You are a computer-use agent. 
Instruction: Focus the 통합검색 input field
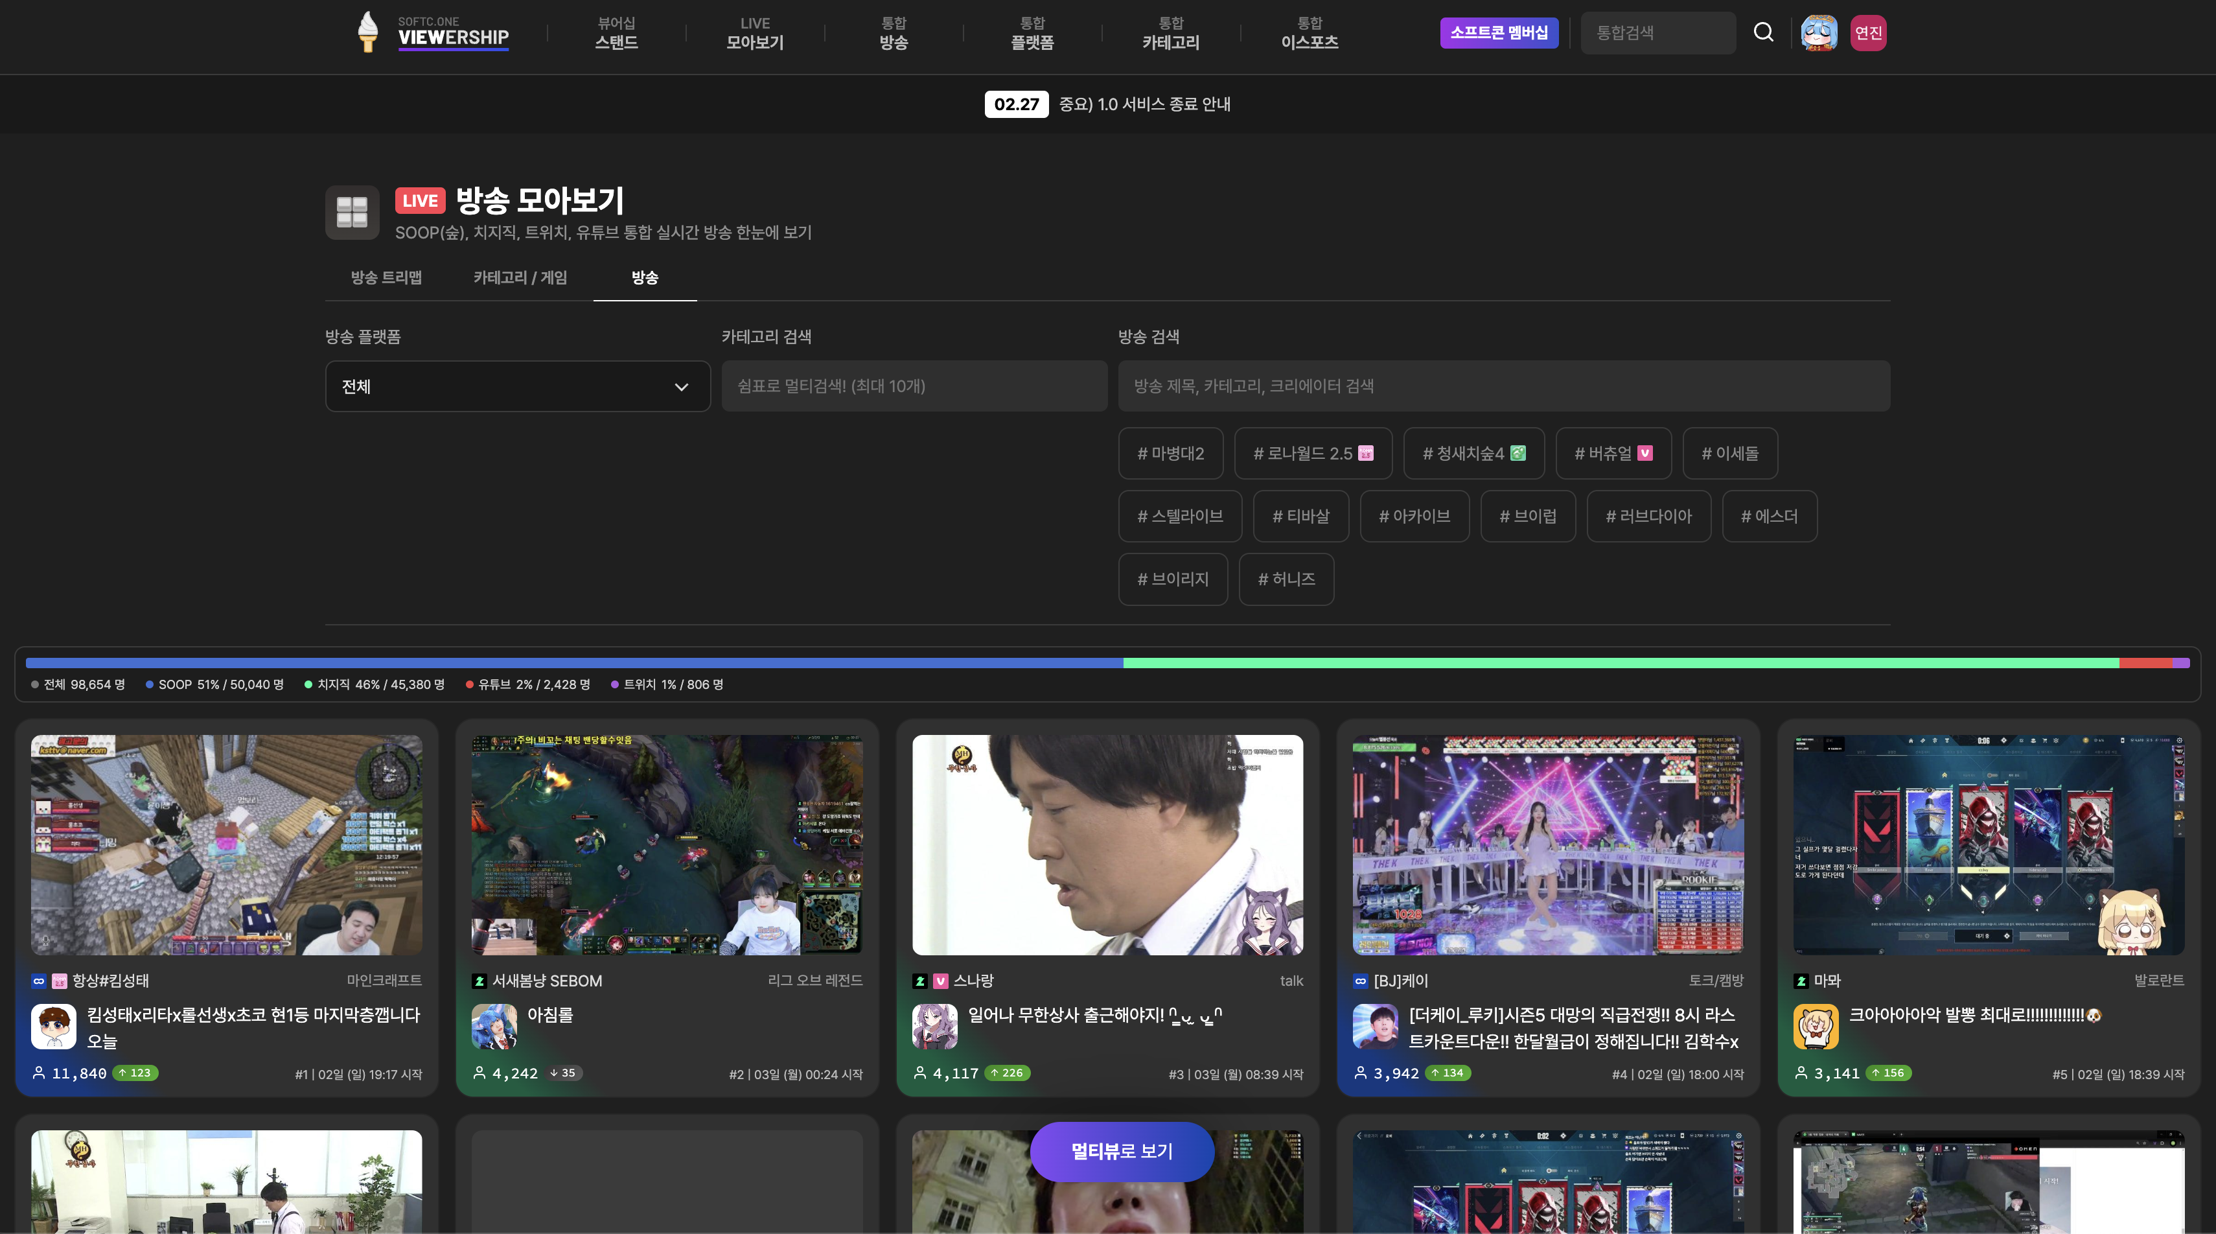[x=1657, y=32]
